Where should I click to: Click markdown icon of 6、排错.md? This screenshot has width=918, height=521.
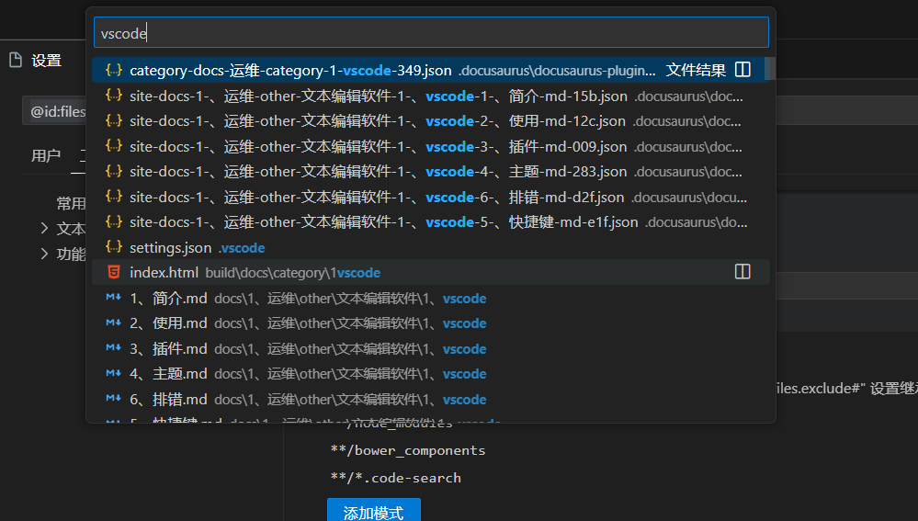[x=114, y=398]
